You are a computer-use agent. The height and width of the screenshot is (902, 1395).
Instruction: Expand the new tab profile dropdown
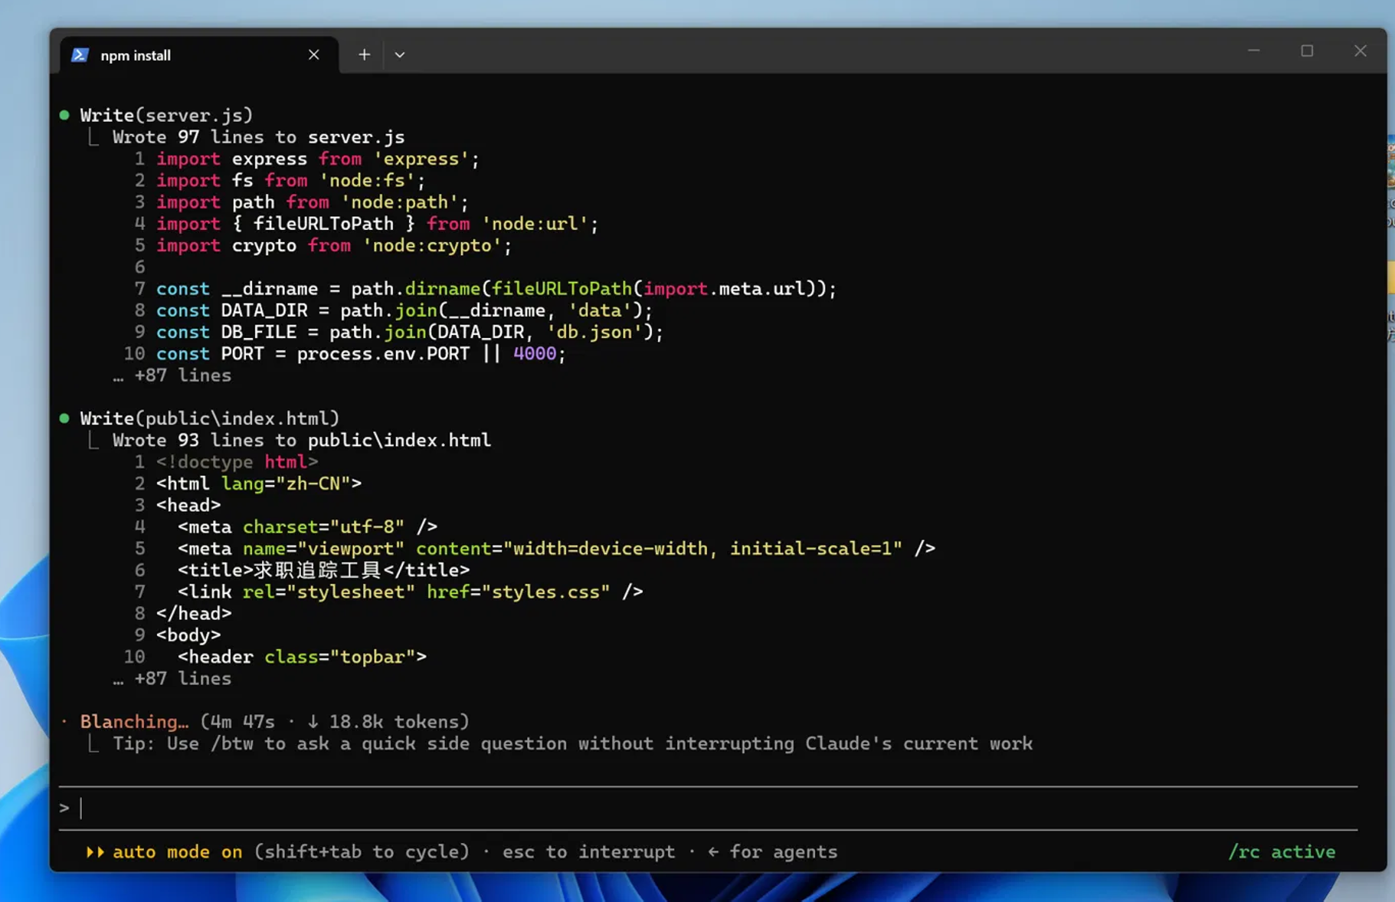[400, 54]
